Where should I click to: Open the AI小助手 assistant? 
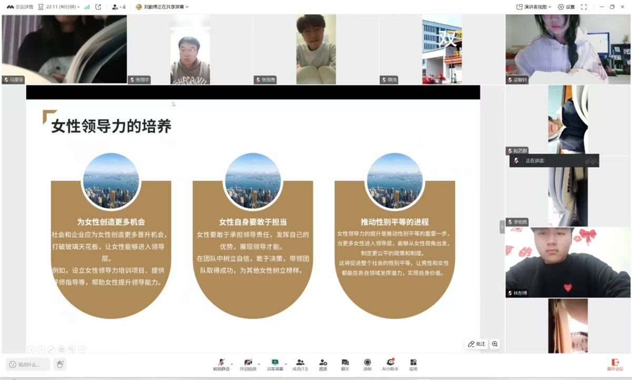click(390, 364)
